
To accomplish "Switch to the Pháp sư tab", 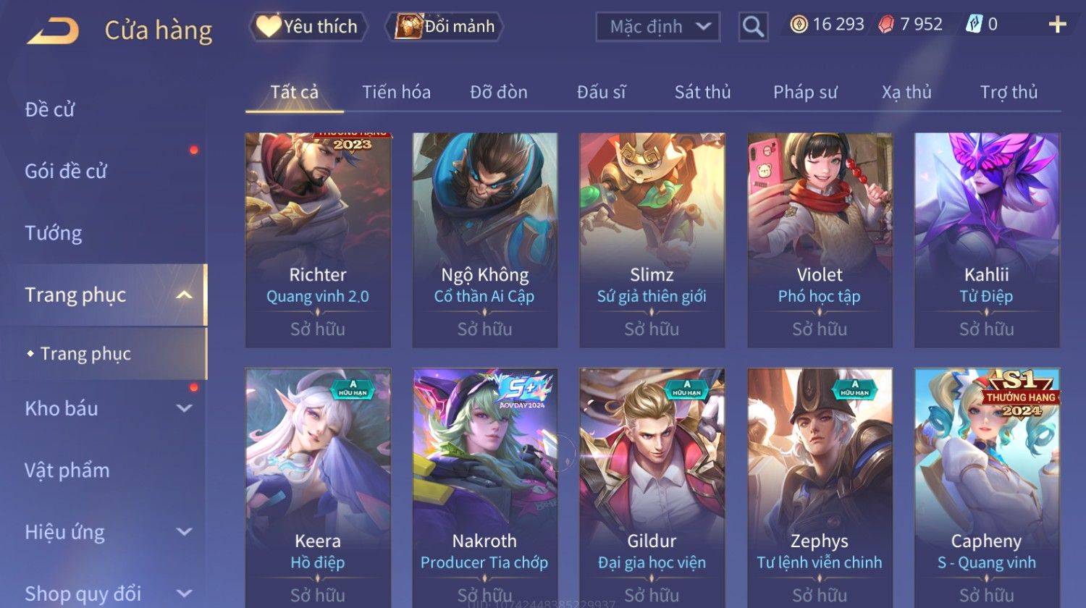I will [x=805, y=92].
